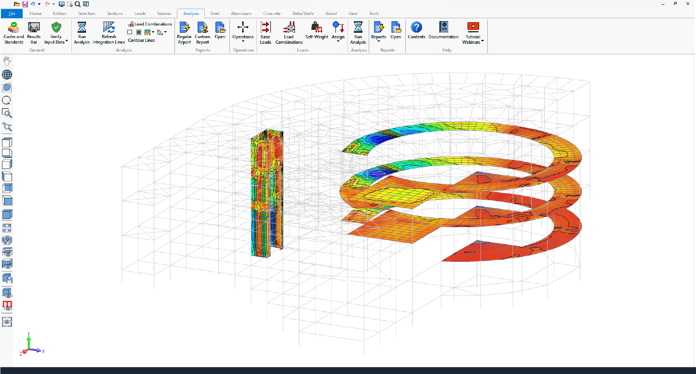The width and height of the screenshot is (696, 374).
Task: Open the help Documentation
Action: (443, 32)
